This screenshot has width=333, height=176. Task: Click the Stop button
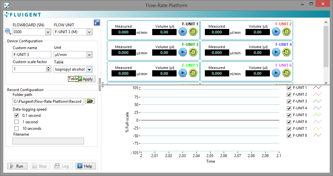40,166
